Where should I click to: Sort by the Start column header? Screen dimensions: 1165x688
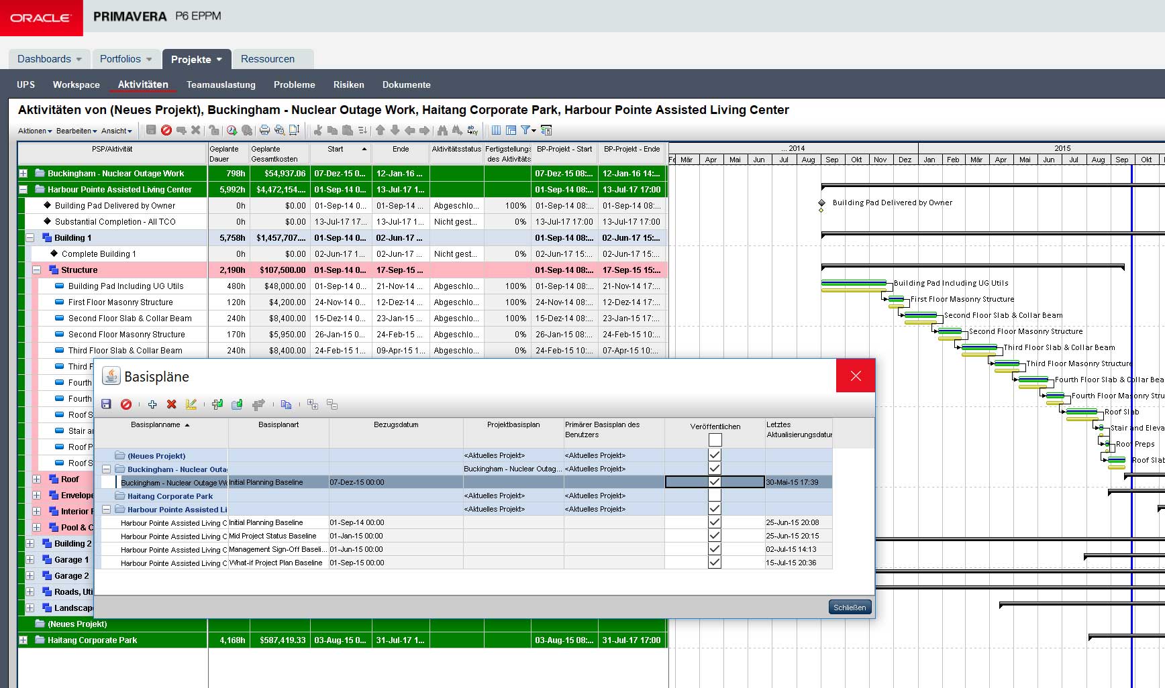[x=341, y=154]
